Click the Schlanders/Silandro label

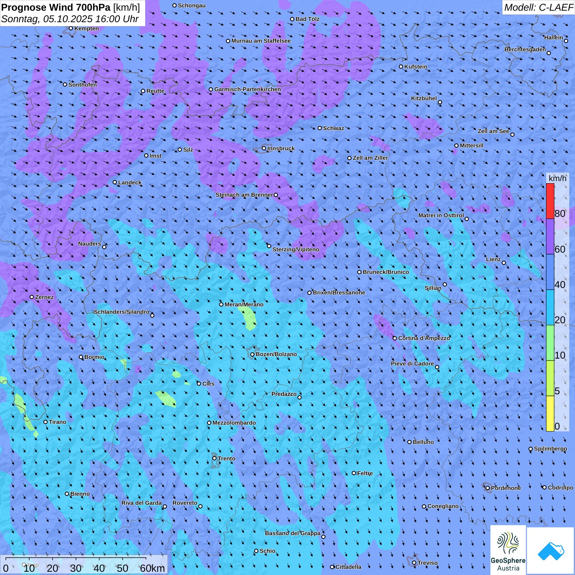(x=122, y=312)
